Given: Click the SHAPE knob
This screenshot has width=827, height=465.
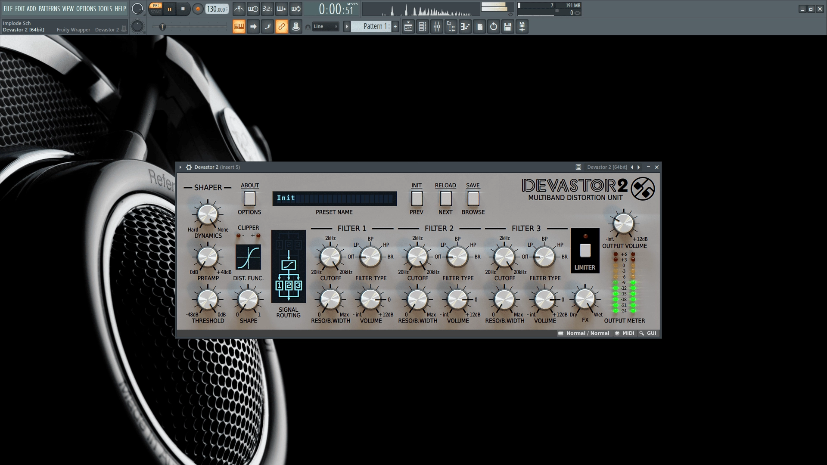Looking at the screenshot, I should (x=248, y=300).
